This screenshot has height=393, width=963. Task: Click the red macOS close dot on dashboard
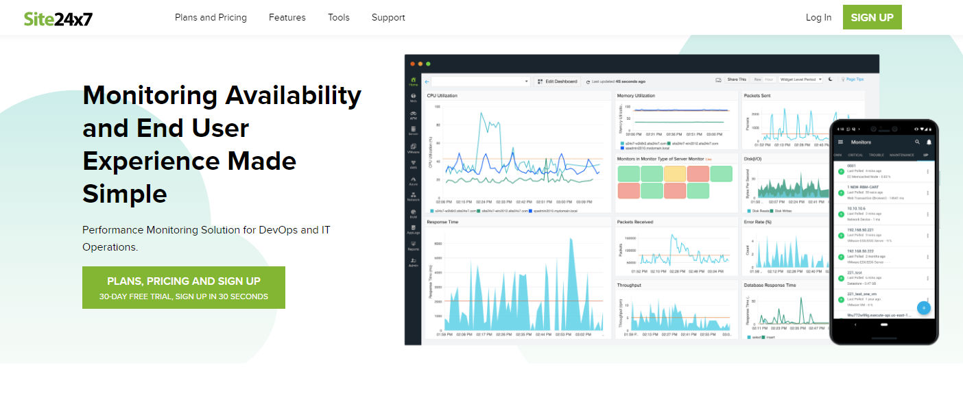pyautogui.click(x=412, y=63)
